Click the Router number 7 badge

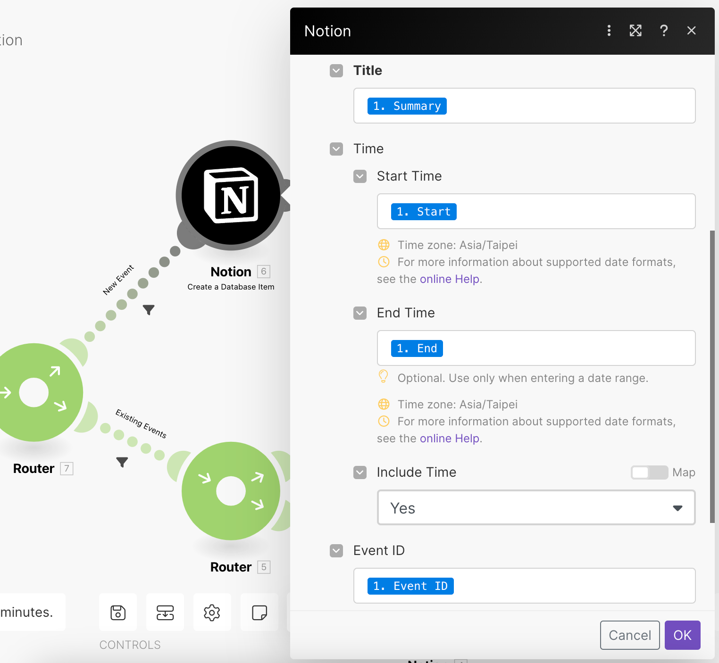click(x=67, y=468)
